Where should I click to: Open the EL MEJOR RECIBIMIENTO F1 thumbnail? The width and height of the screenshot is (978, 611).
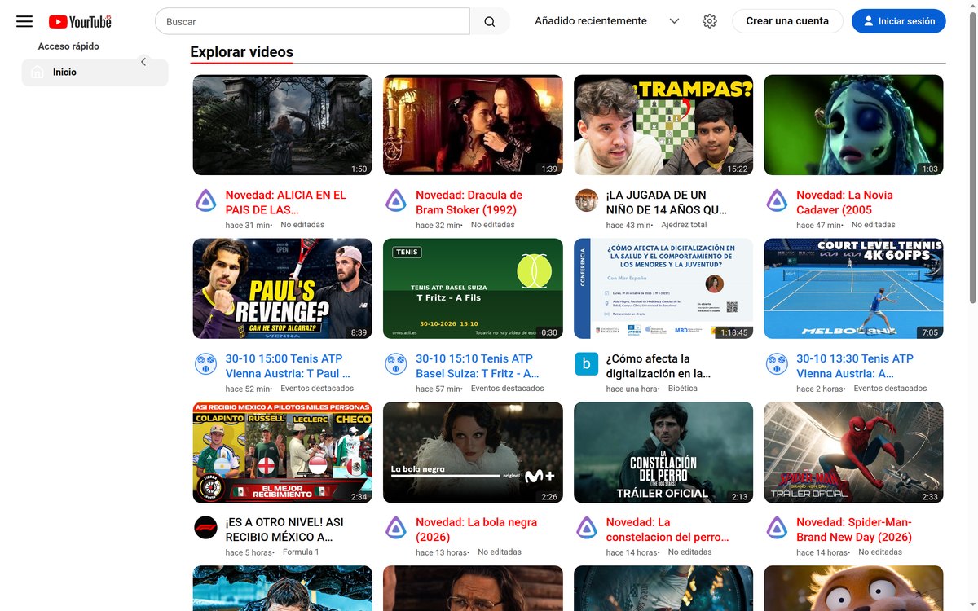[282, 452]
